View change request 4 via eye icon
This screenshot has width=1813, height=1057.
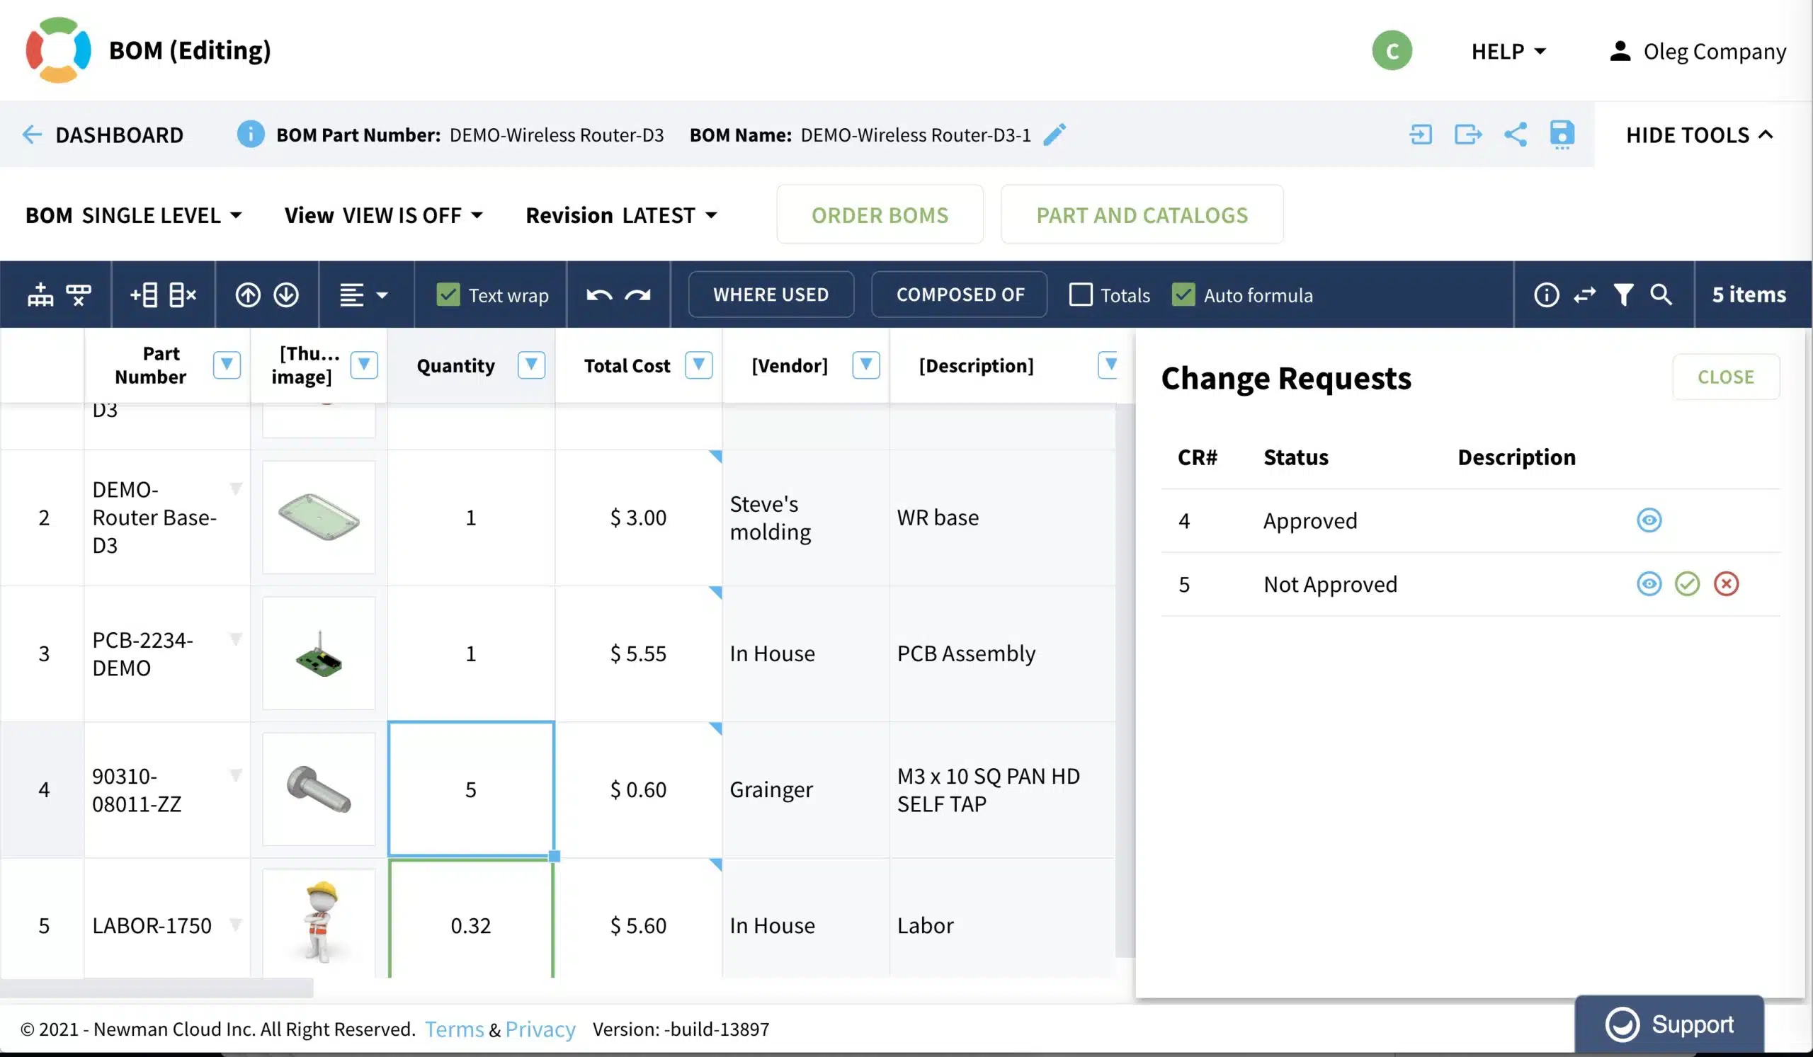click(1649, 520)
